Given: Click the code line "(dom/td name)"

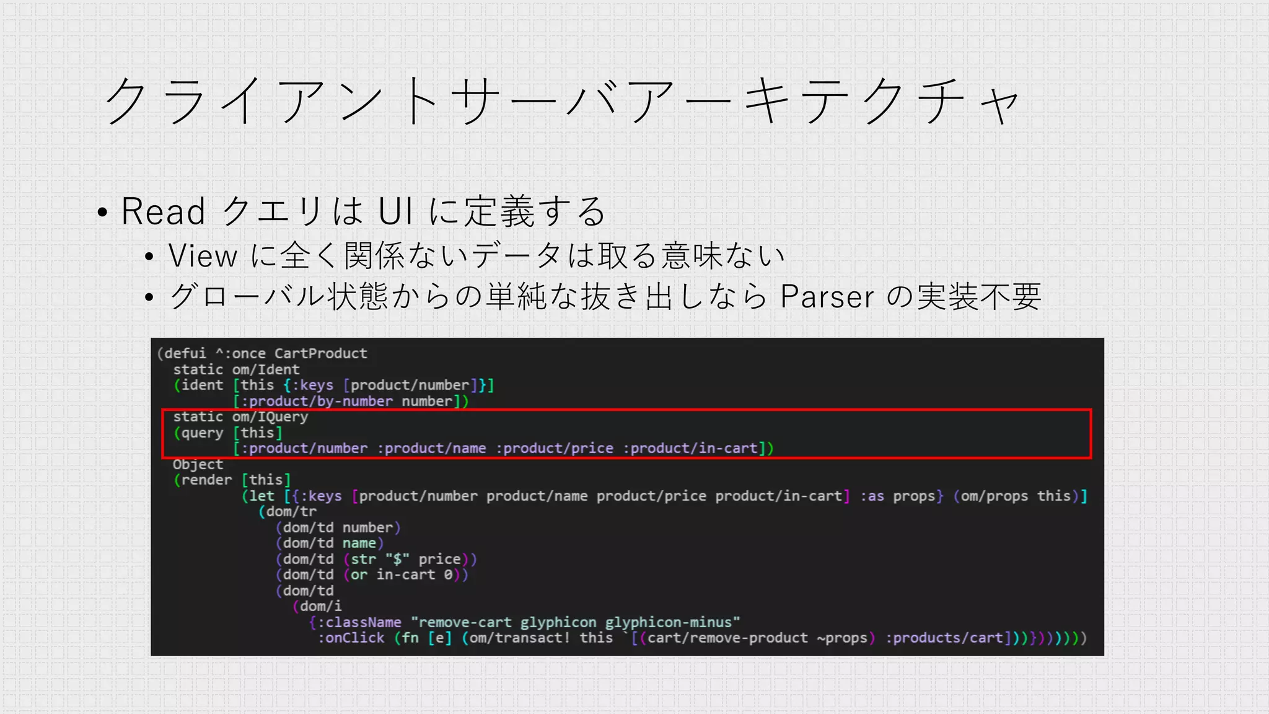Looking at the screenshot, I should 330,543.
